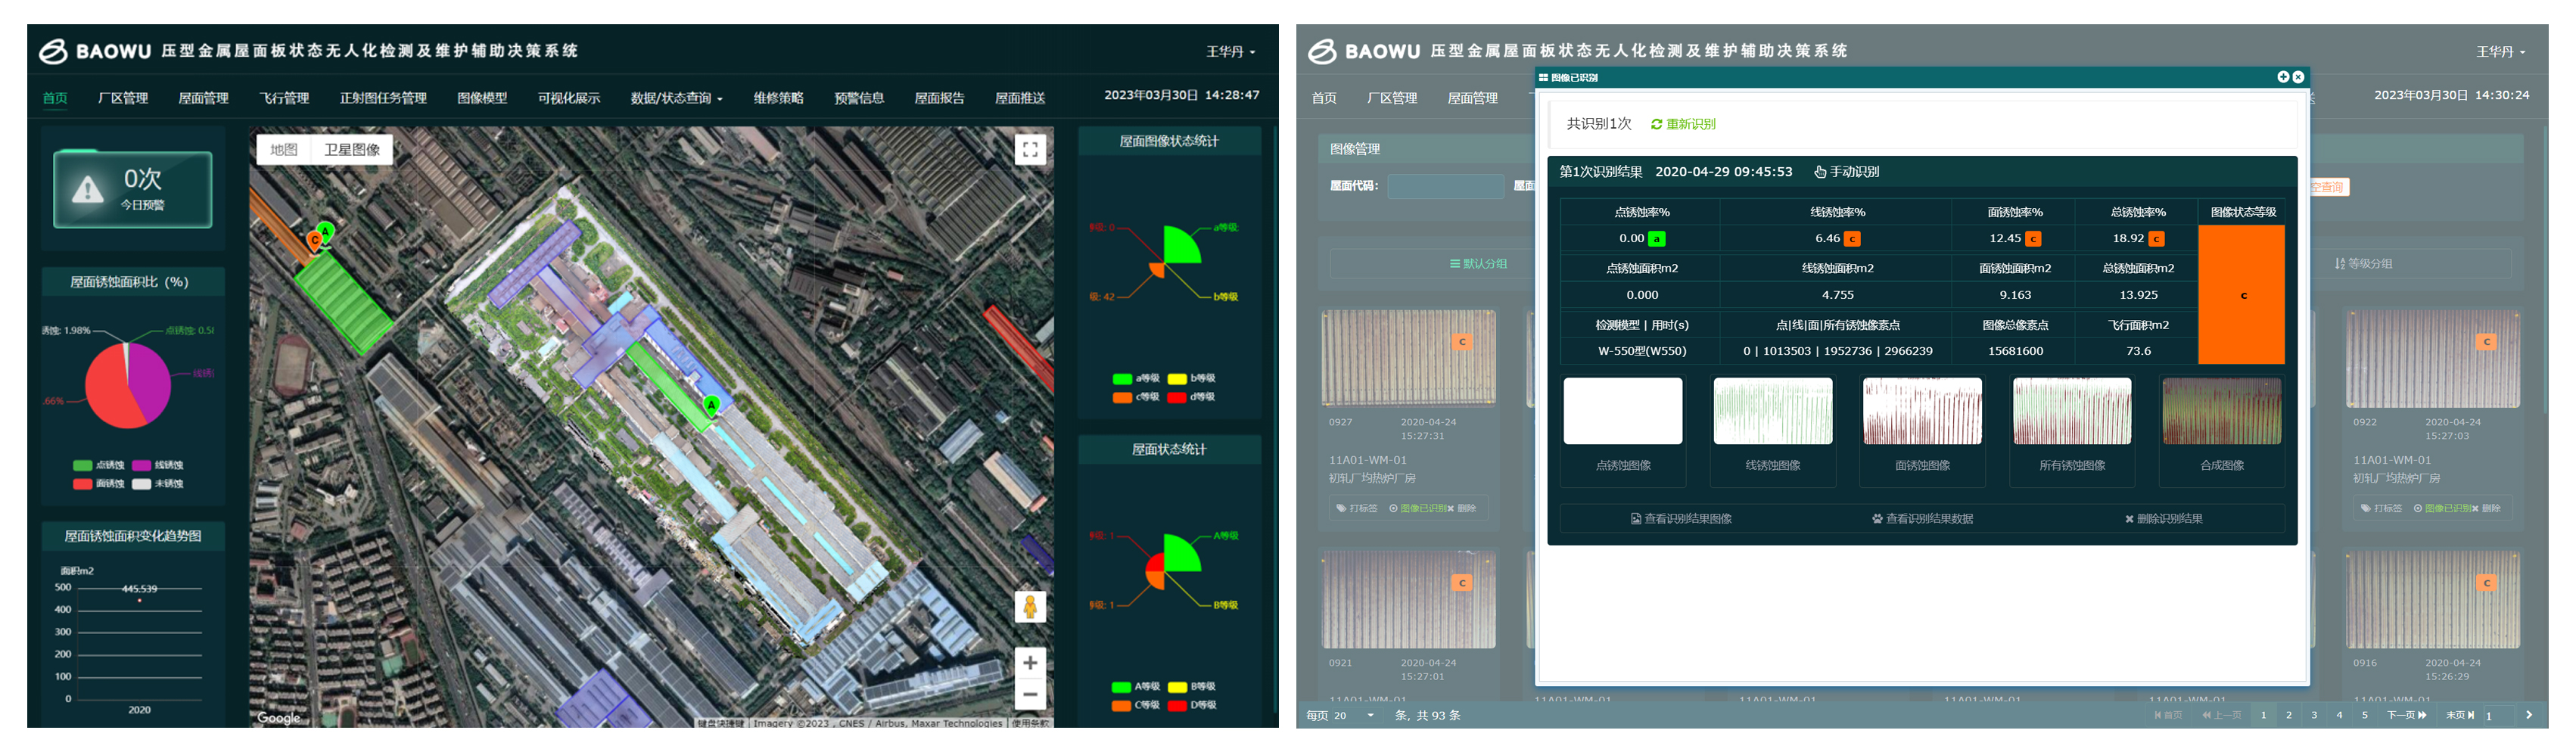Open 正射图任务管理 menu item

(383, 98)
